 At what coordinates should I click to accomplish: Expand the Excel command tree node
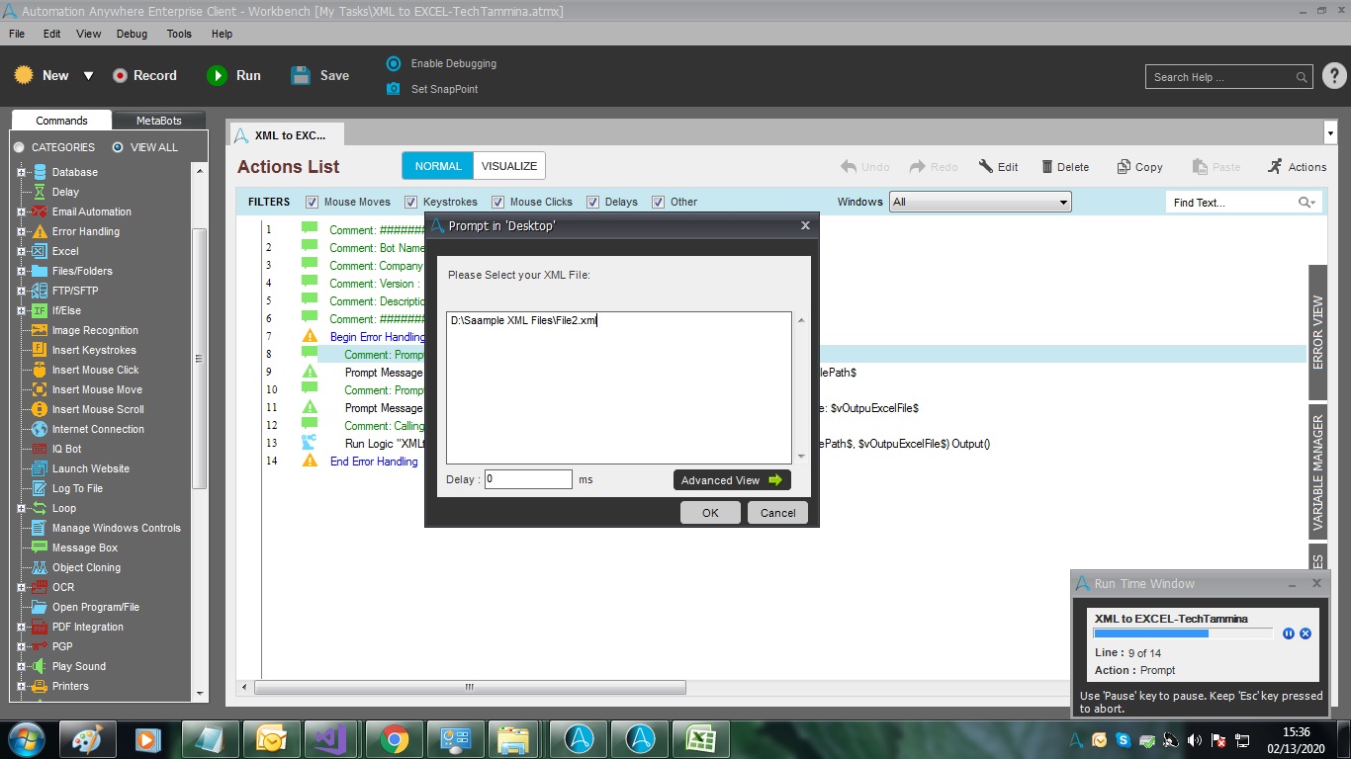click(21, 251)
